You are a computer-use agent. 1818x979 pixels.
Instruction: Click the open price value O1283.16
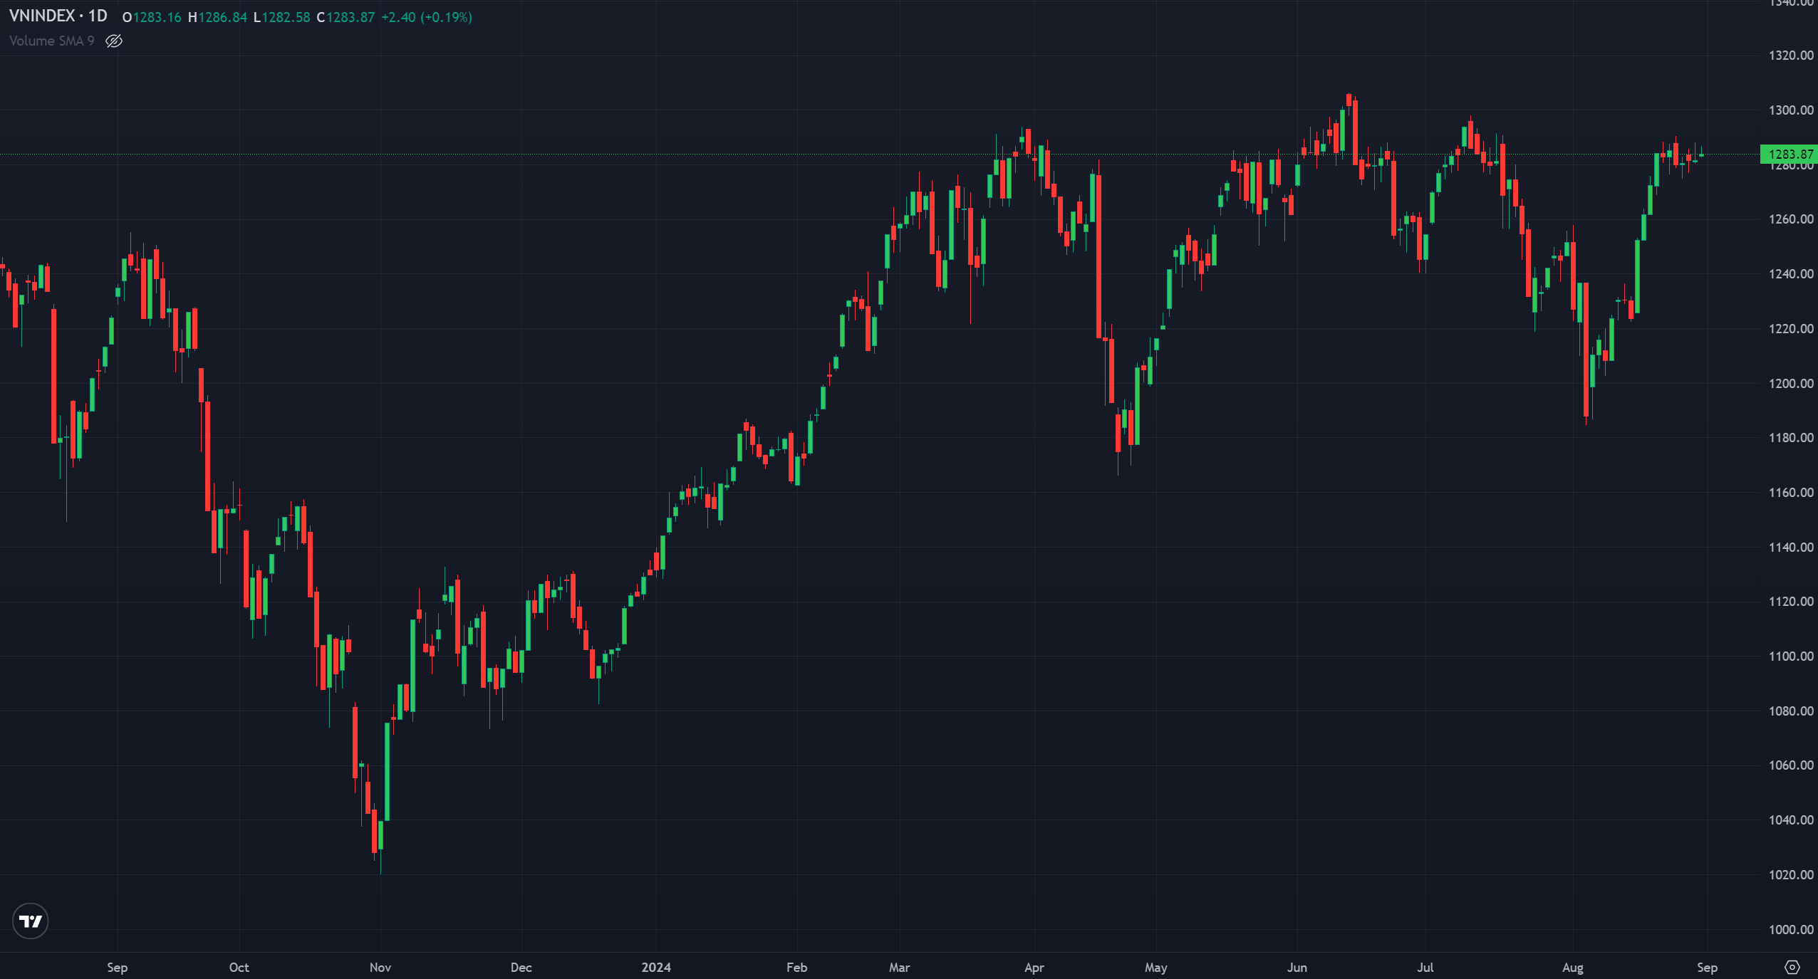click(x=152, y=17)
